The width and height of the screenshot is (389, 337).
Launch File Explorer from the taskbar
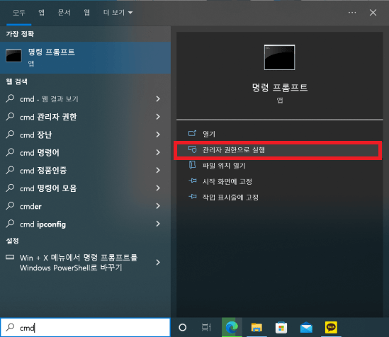[256, 327]
